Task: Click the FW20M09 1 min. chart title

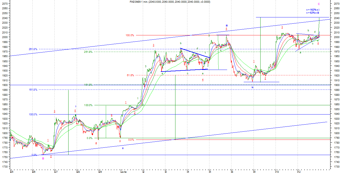Action: pyautogui.click(x=169, y=2)
